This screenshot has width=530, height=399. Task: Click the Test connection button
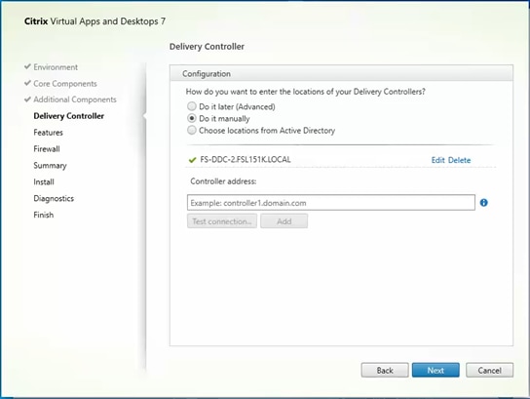(222, 221)
